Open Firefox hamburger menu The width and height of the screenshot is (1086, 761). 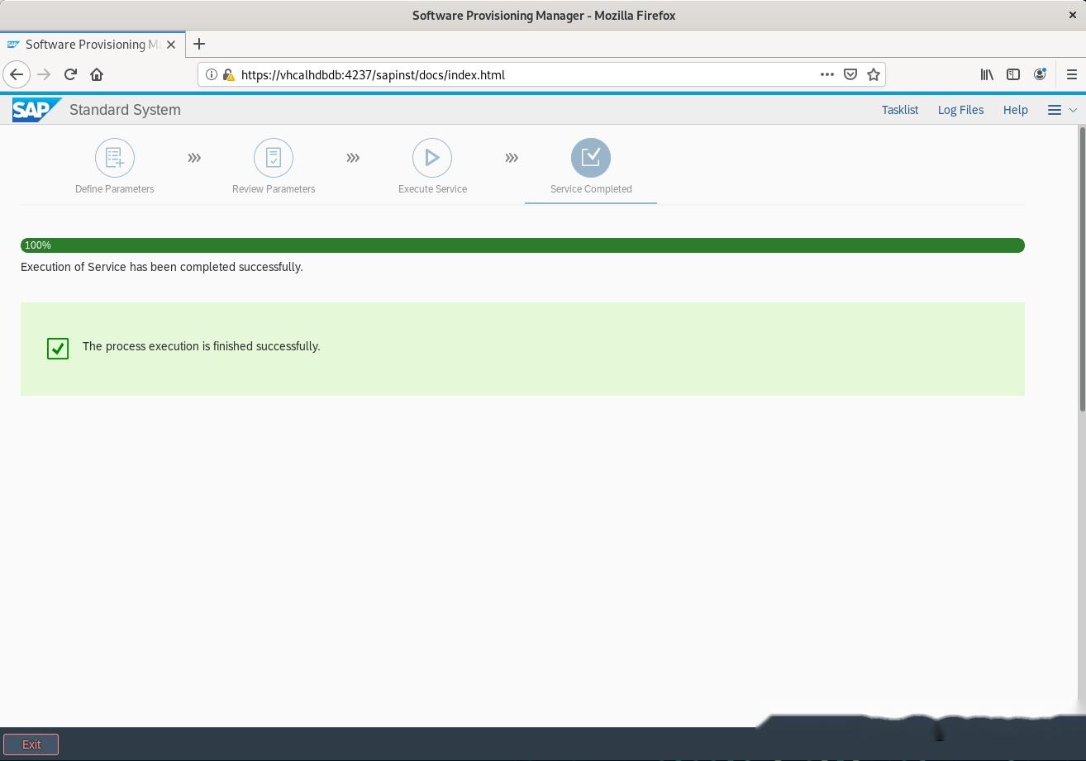pos(1072,74)
